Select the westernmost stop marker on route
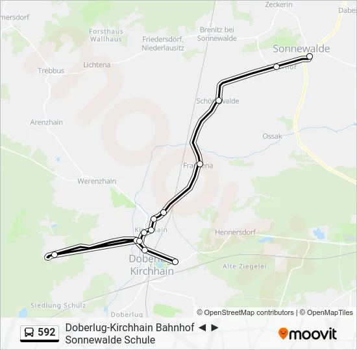Screen dimensions: 357x350 [55, 255]
